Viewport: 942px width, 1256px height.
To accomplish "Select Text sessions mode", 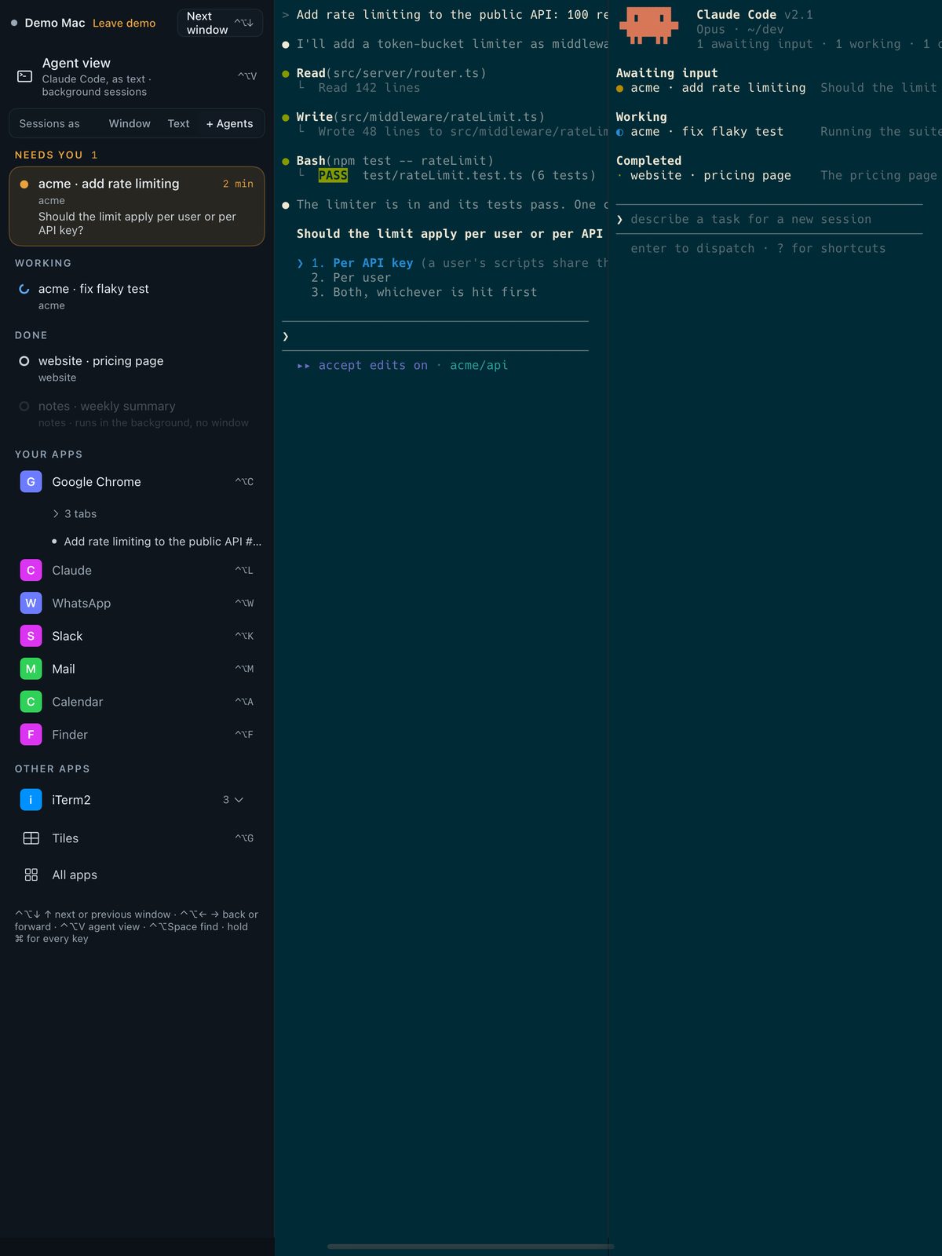I will pyautogui.click(x=178, y=123).
